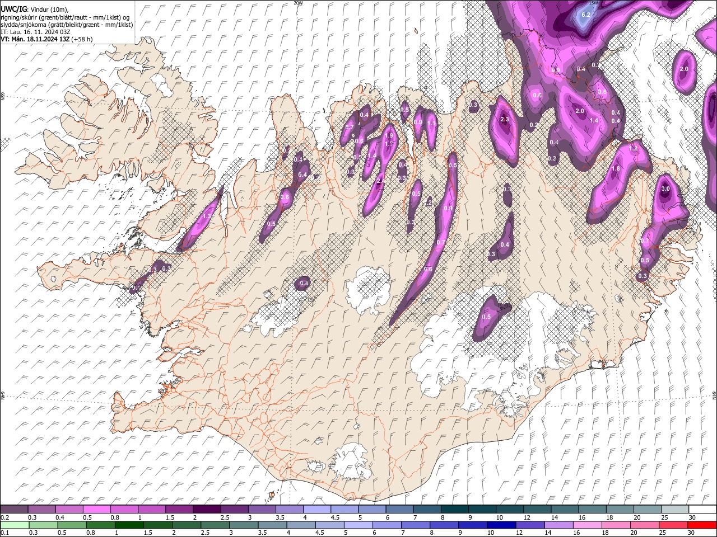Viewport: 717px width, 537px height.
Task: Select the light pink 16 swatch in lower legend row
Action: (x=588, y=525)
